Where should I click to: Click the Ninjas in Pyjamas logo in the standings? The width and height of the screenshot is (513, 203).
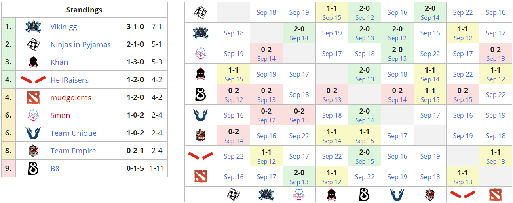[33, 44]
